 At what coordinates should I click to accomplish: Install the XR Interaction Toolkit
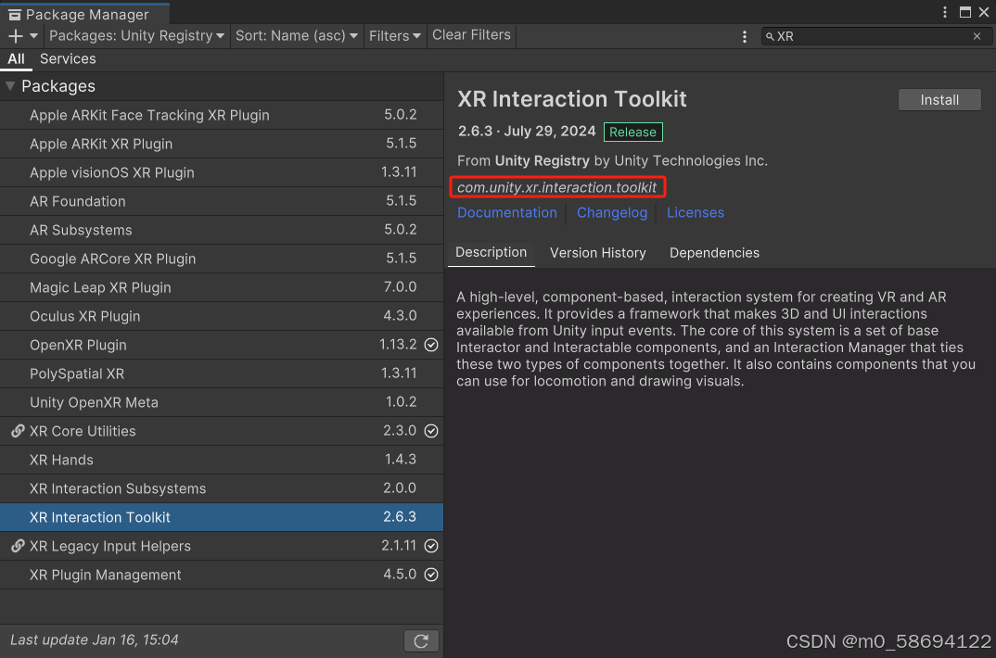point(939,99)
